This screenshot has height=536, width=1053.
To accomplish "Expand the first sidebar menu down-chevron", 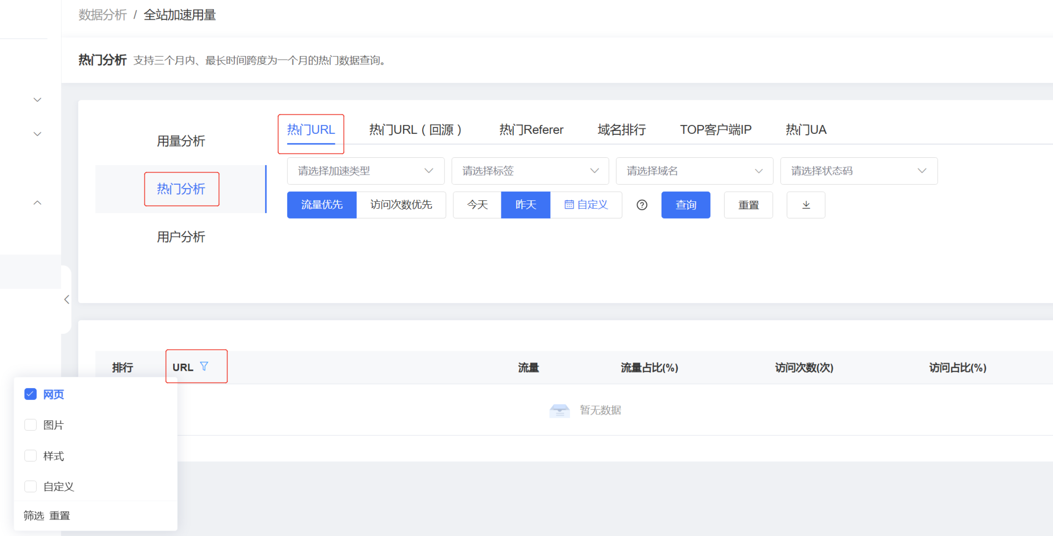I will tap(37, 100).
